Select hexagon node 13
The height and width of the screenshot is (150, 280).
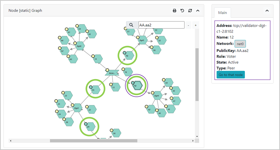click(129, 56)
